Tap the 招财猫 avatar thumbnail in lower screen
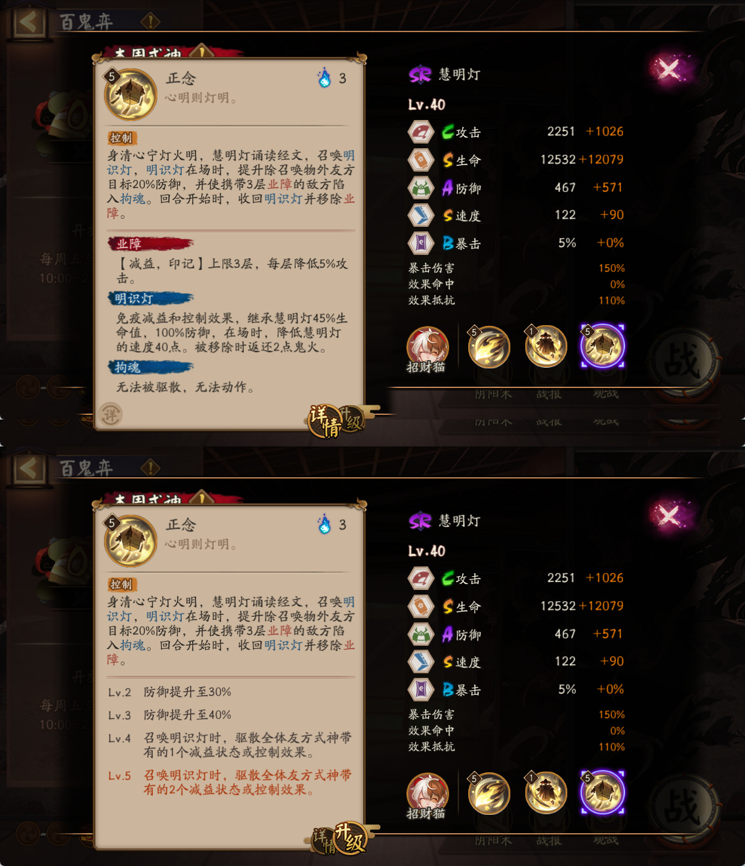Image resolution: width=745 pixels, height=866 pixels. point(427,795)
